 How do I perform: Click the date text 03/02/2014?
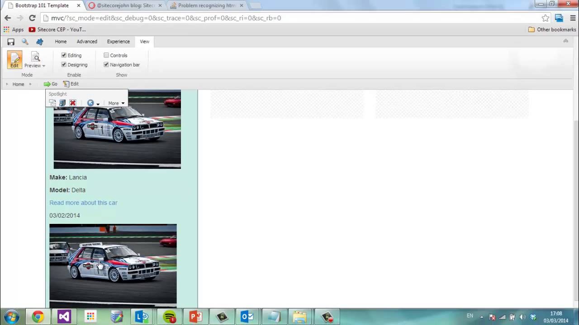click(x=65, y=215)
